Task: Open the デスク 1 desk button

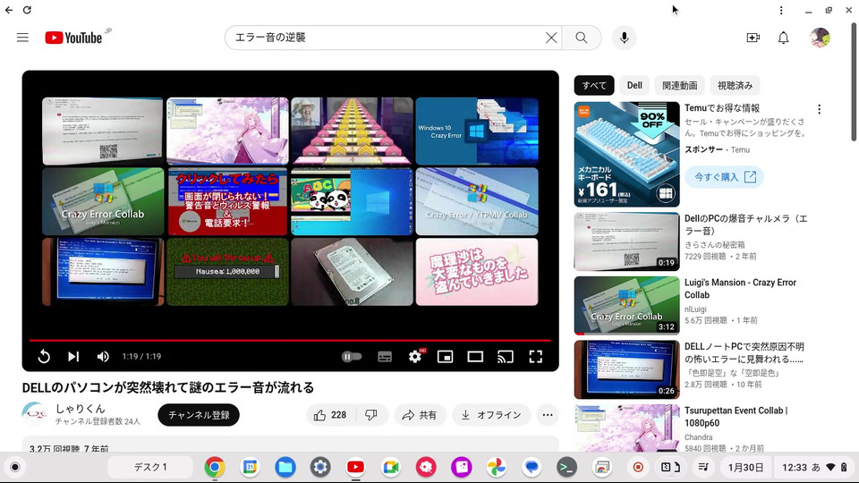Action: pyautogui.click(x=150, y=467)
